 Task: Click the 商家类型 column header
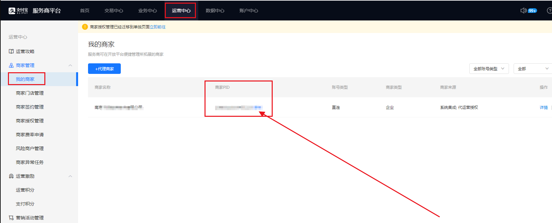(394, 87)
